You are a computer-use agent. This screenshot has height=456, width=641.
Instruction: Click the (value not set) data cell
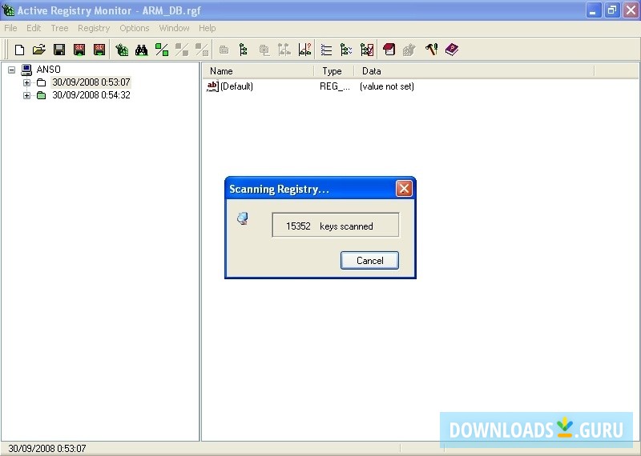[x=387, y=86]
